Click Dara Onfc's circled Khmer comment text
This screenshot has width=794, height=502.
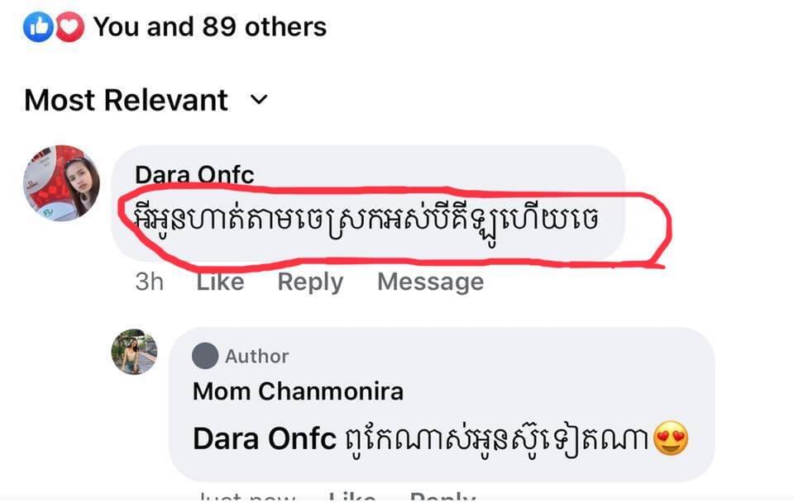(x=366, y=220)
